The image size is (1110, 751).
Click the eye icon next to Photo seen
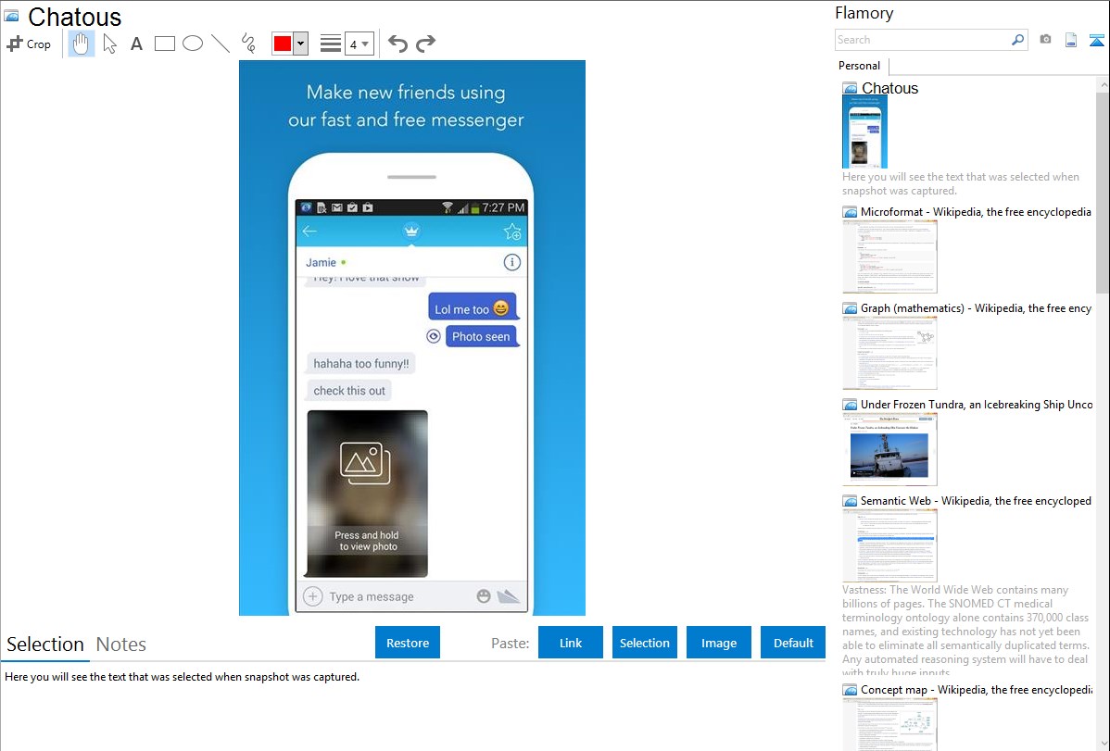(x=434, y=337)
